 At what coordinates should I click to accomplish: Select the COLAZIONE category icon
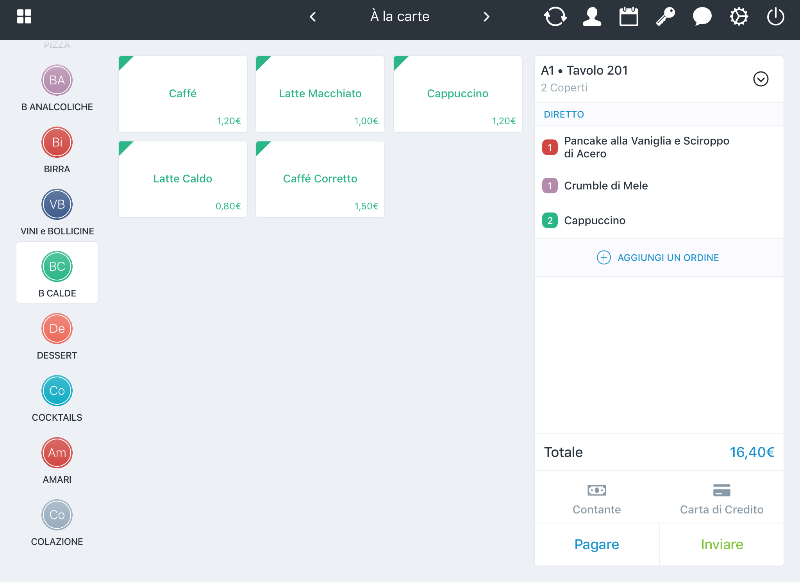[57, 515]
